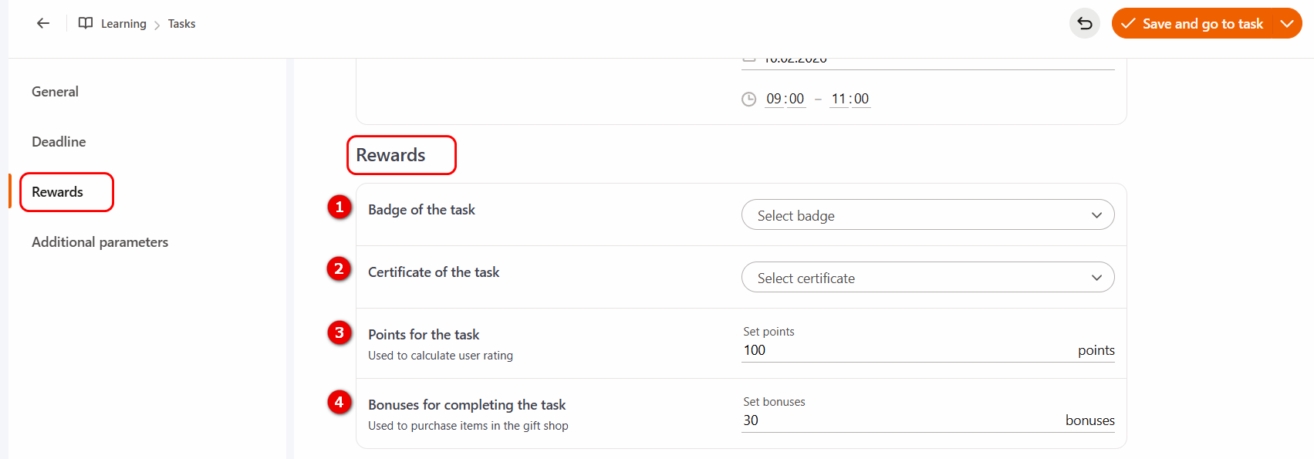The width and height of the screenshot is (1314, 459).
Task: Open the Tasks breadcrumb link
Action: point(181,24)
